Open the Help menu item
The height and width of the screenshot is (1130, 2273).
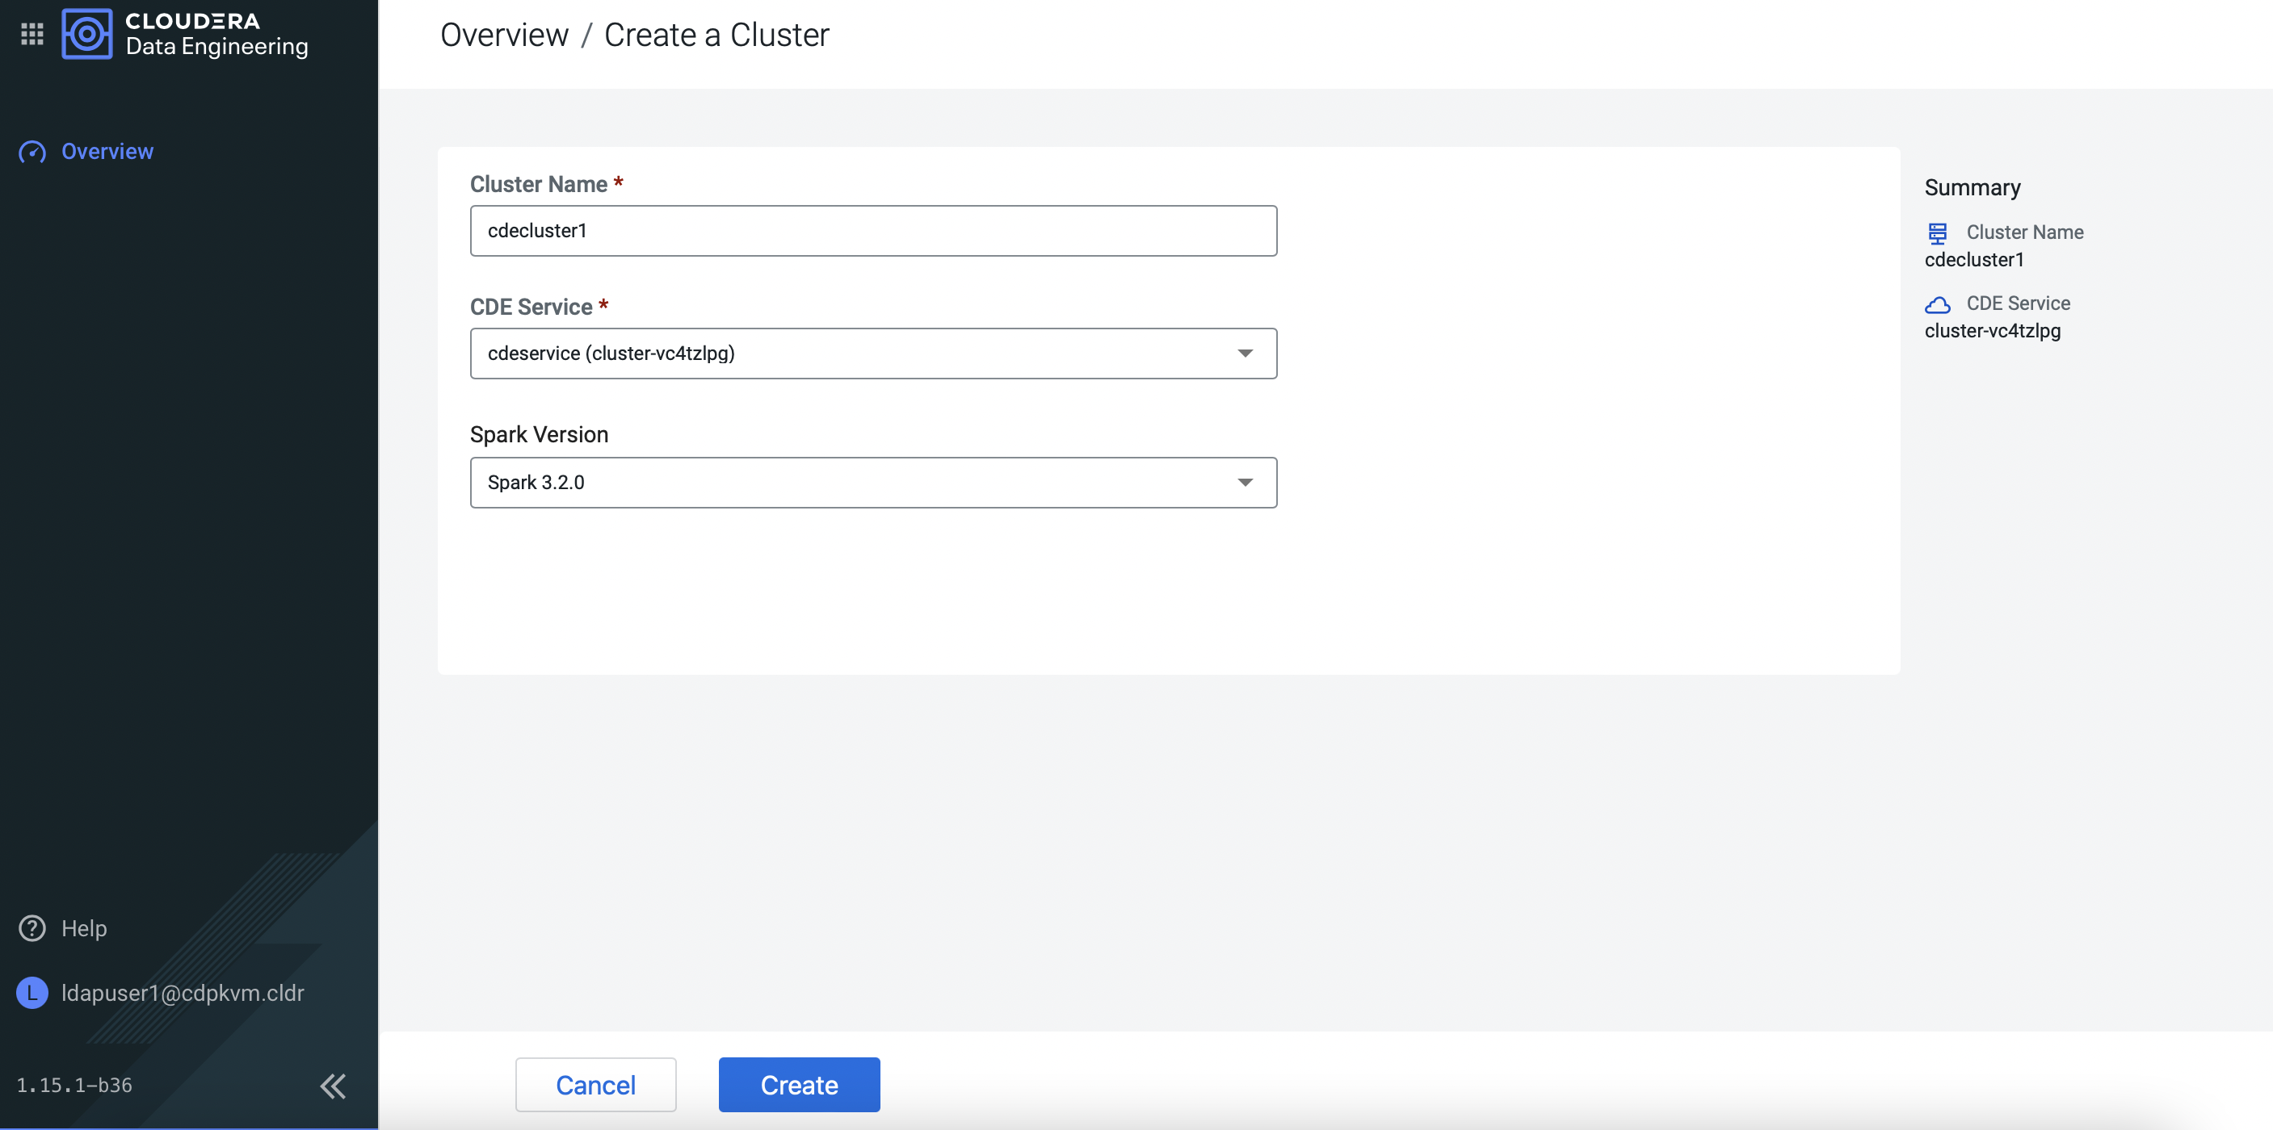(84, 928)
